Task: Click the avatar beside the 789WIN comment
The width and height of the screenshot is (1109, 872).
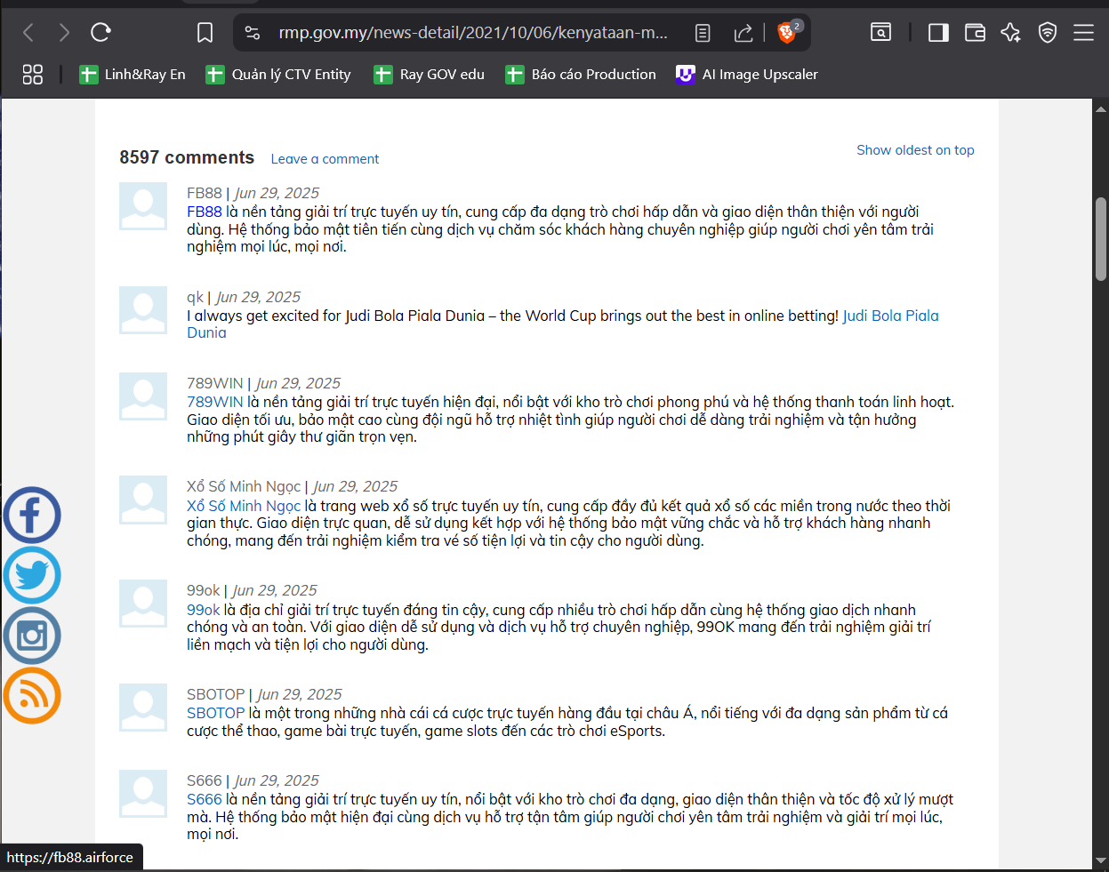Action: coord(143,396)
